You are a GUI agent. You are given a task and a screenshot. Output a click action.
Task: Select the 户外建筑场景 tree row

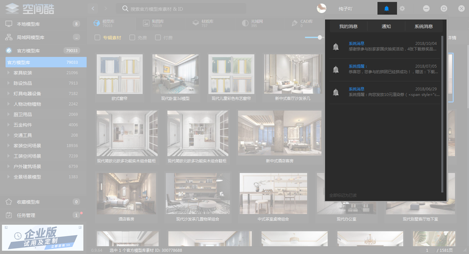click(43, 167)
